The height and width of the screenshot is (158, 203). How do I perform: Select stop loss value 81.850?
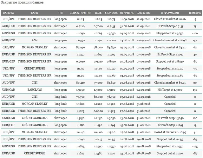coord(111,82)
